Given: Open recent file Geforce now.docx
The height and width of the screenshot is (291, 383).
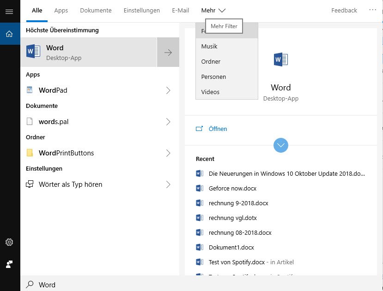Looking at the screenshot, I should click(232, 188).
